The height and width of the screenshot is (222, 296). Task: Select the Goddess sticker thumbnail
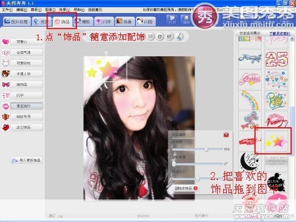pyautogui.click(x=250, y=79)
